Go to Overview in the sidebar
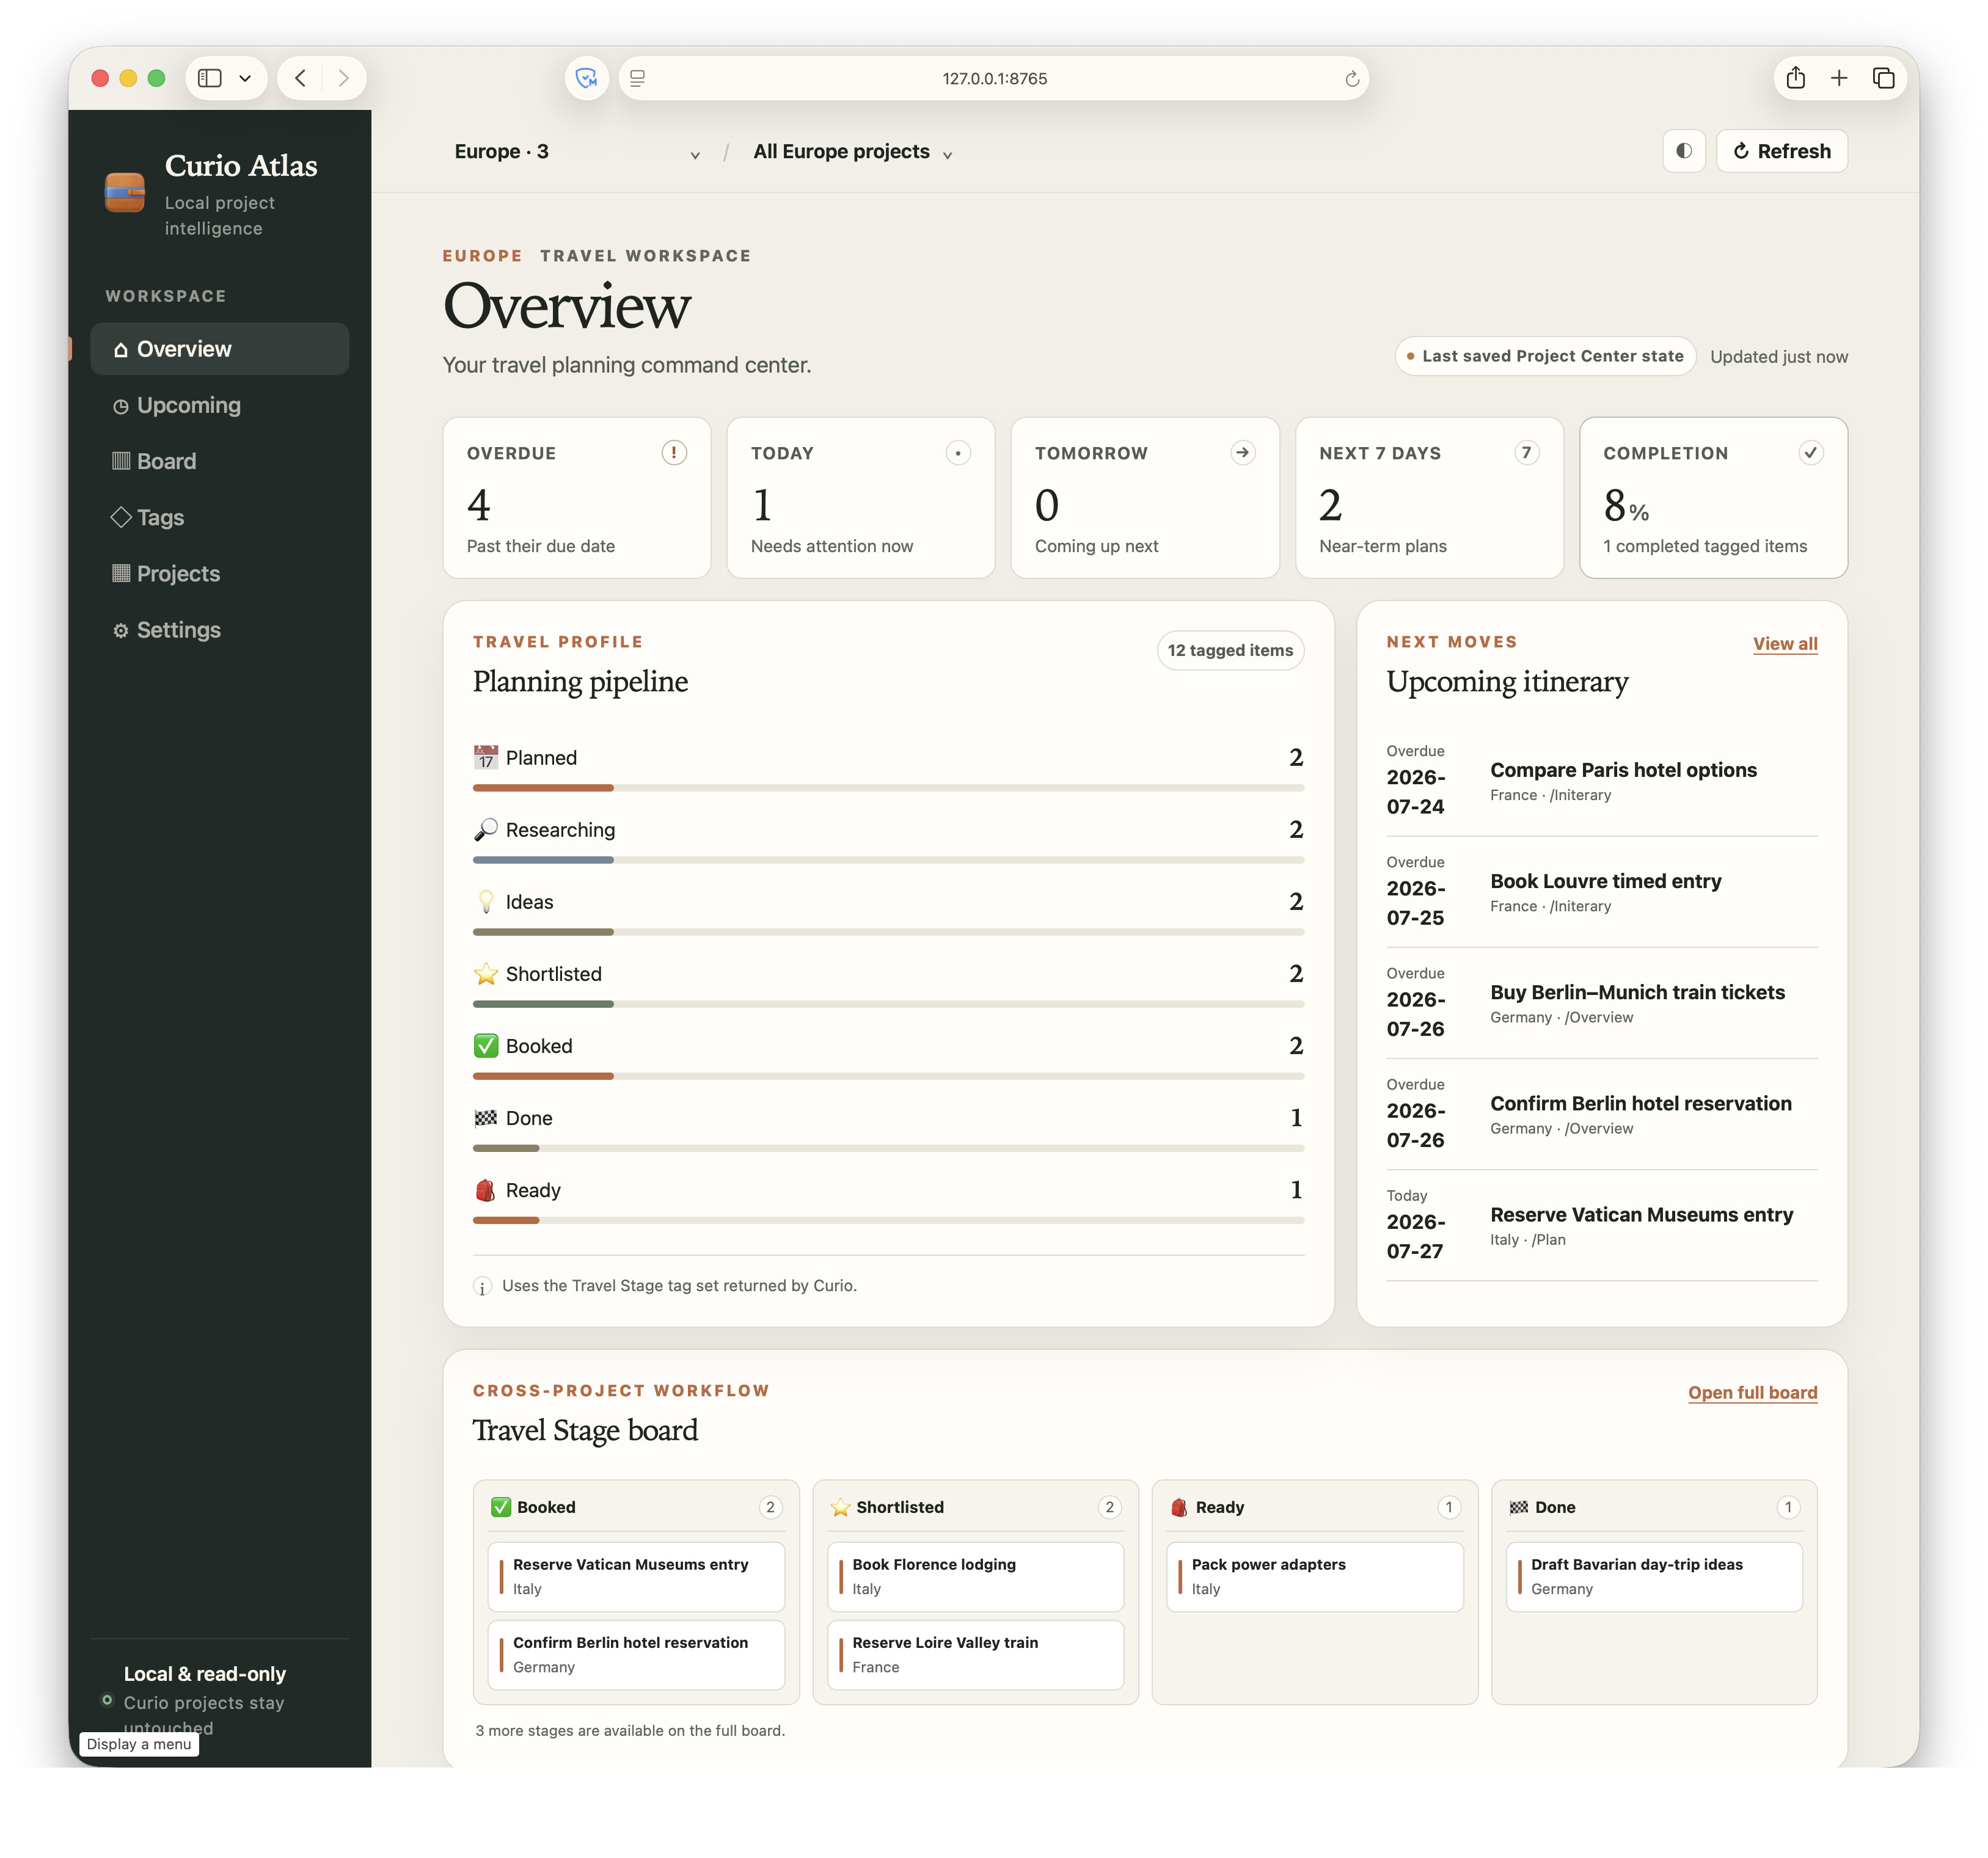 click(x=220, y=349)
